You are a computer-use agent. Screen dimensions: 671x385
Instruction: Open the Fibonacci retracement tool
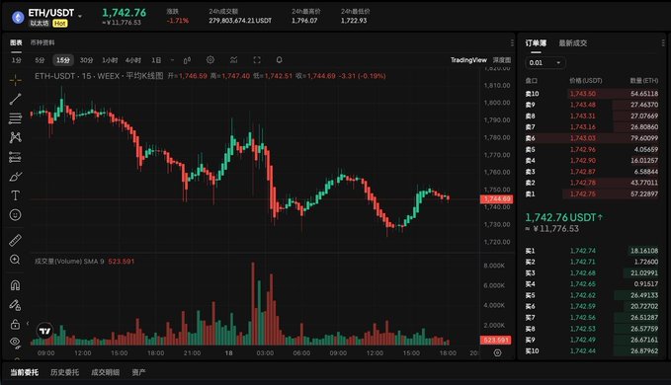[16, 118]
